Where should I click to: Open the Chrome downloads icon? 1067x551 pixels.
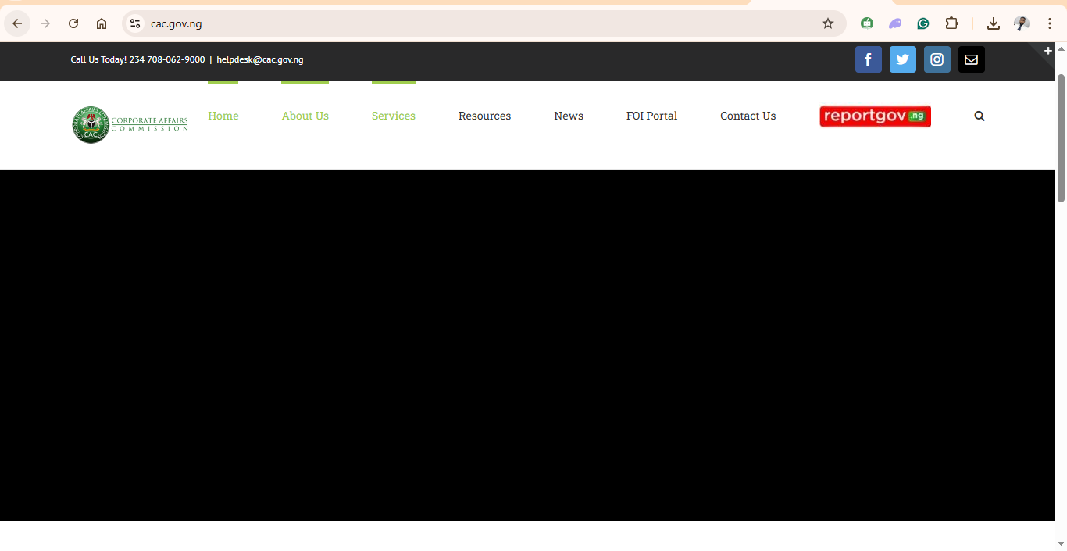point(993,23)
